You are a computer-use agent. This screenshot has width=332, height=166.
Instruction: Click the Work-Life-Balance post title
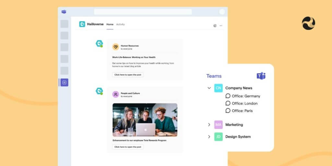[x=134, y=57]
